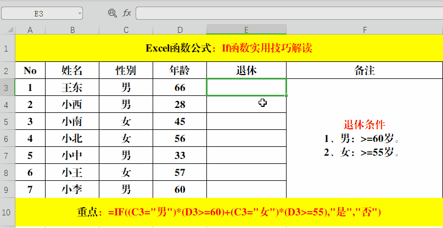443x228 pixels.
Task: Click into the formula bar input
Action: point(289,13)
